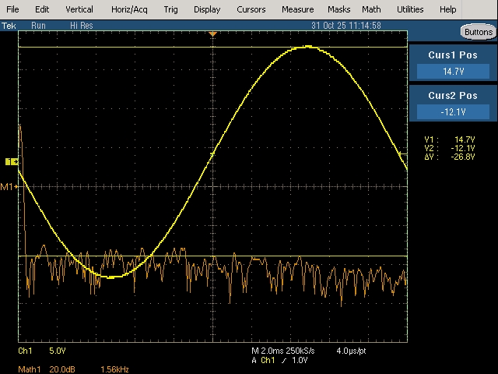Click the Buttons mode button
Screen dimensions: 498x374
coord(479,32)
